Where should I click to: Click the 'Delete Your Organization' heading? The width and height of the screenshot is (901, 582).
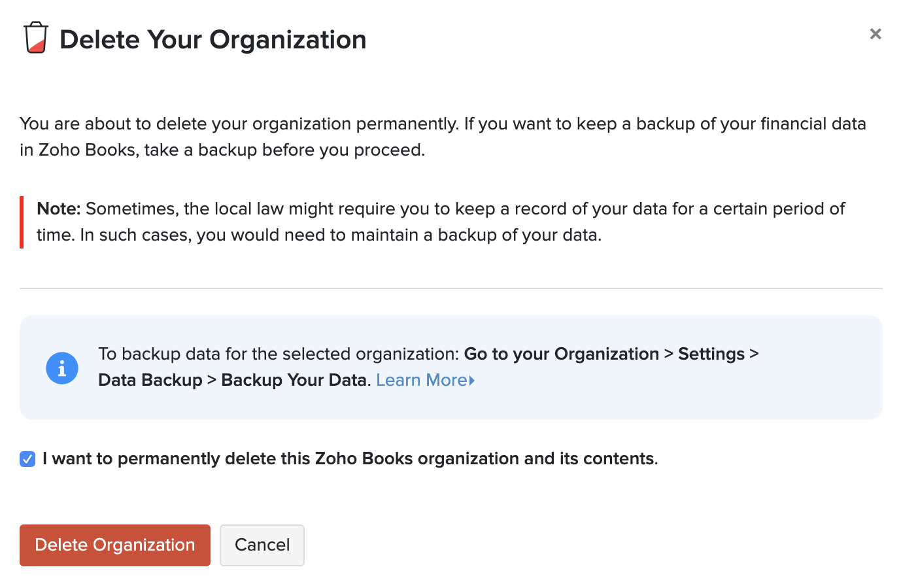pos(212,40)
